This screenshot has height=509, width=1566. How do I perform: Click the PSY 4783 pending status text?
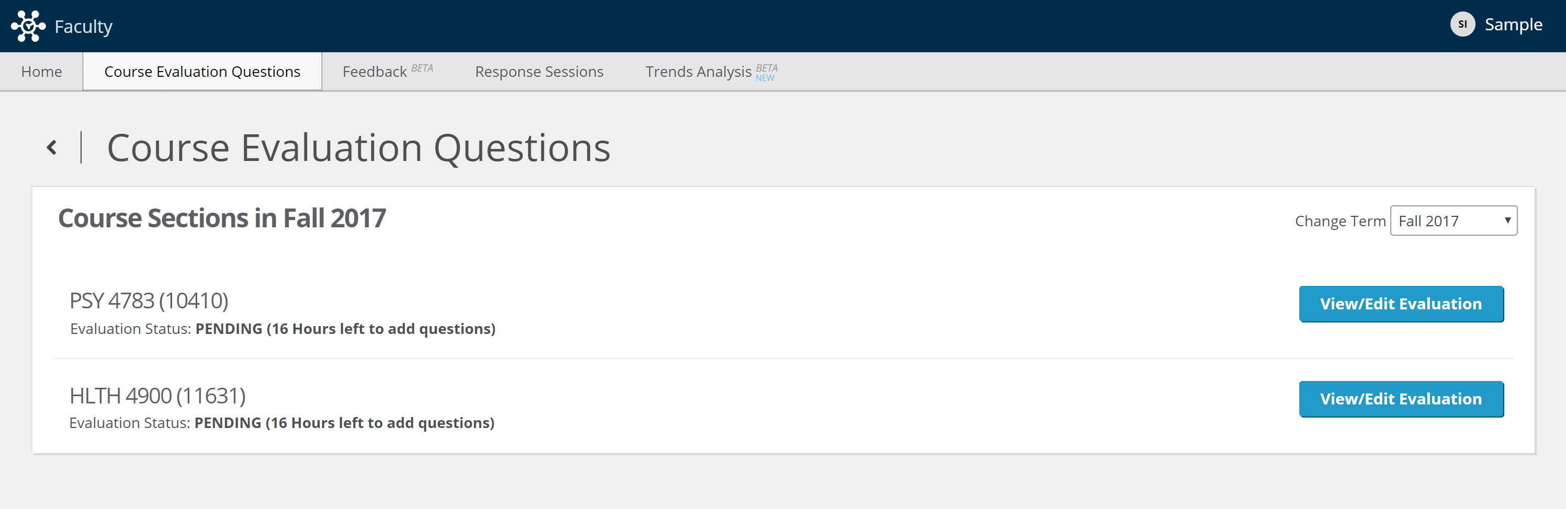[x=345, y=329]
